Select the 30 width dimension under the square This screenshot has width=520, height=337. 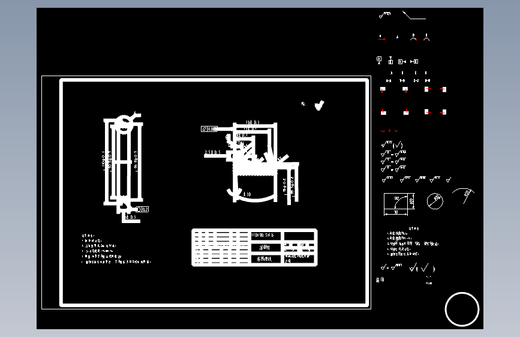pos(396,212)
